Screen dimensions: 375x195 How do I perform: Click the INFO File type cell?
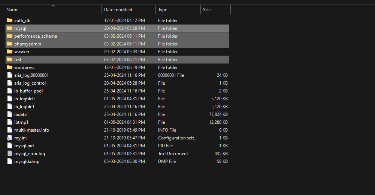[x=167, y=130]
